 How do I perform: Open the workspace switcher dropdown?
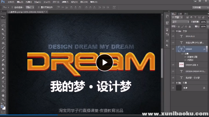[x=200, y=7]
